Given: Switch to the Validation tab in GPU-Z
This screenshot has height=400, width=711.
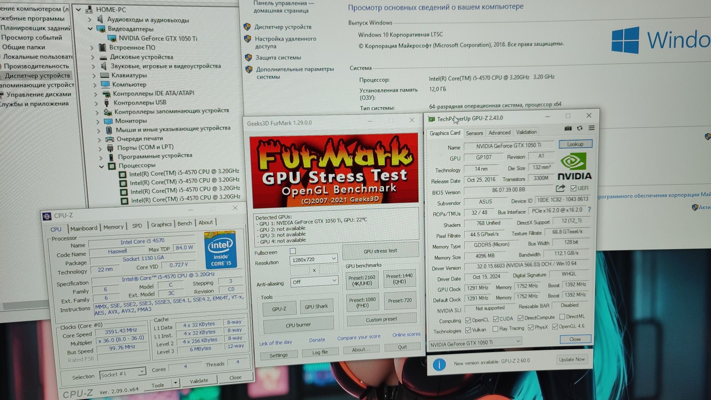Looking at the screenshot, I should click(526, 132).
